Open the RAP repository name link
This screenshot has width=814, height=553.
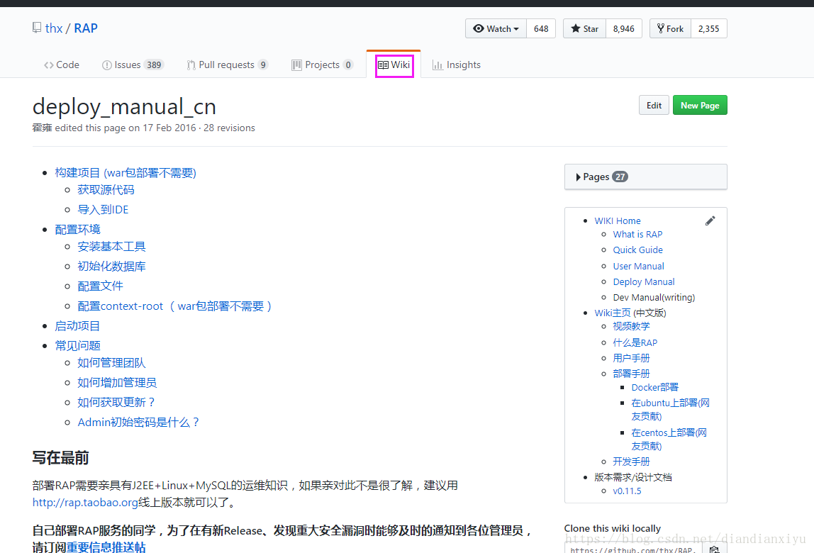coord(86,28)
